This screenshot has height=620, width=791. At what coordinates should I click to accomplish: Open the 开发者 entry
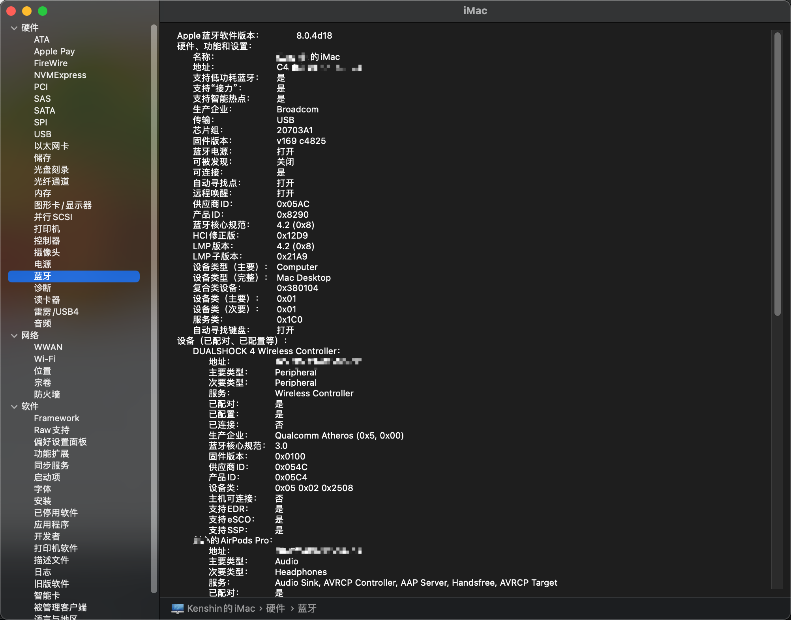tap(47, 536)
